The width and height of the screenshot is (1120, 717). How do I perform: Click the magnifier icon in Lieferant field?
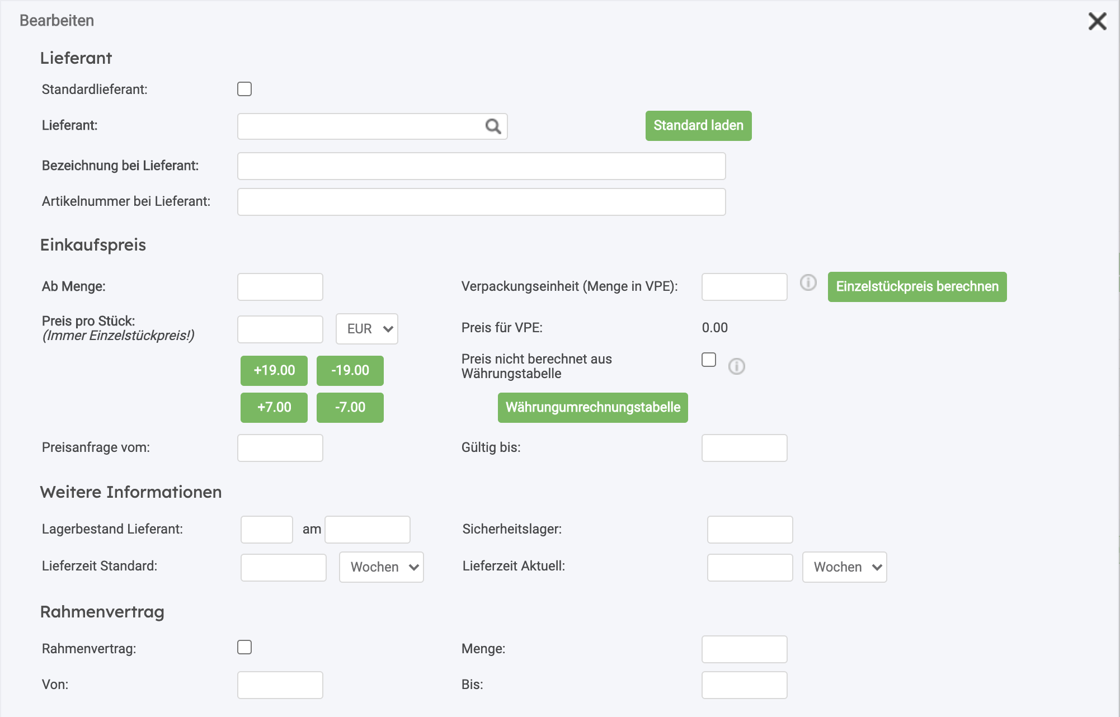[x=493, y=126]
